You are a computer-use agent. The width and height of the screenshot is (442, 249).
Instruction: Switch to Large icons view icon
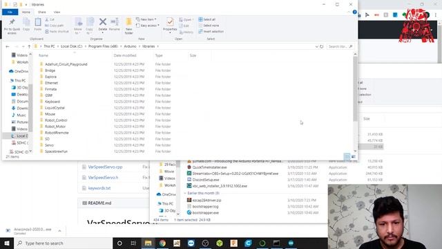353,157
